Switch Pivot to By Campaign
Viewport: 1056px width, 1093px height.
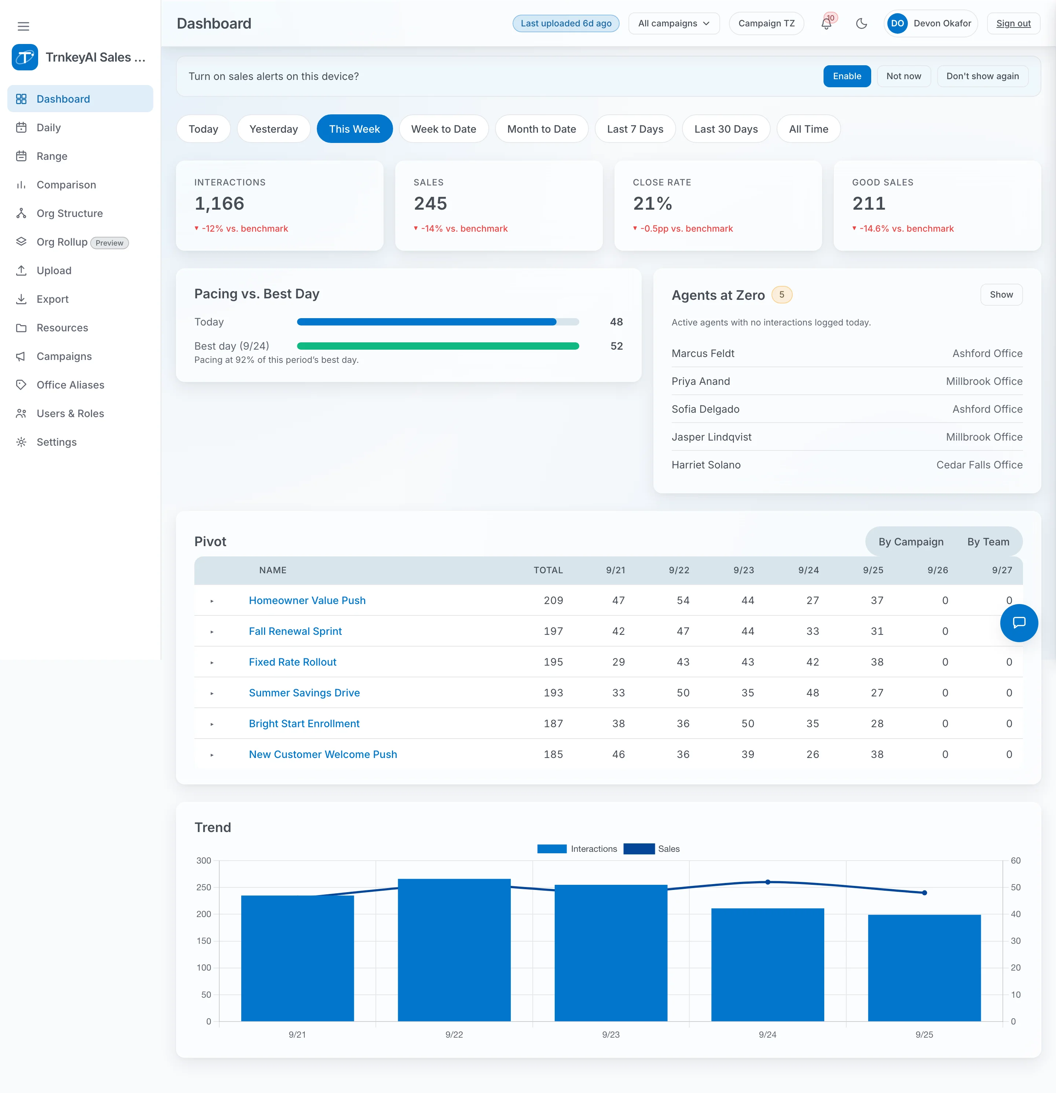pyautogui.click(x=910, y=541)
